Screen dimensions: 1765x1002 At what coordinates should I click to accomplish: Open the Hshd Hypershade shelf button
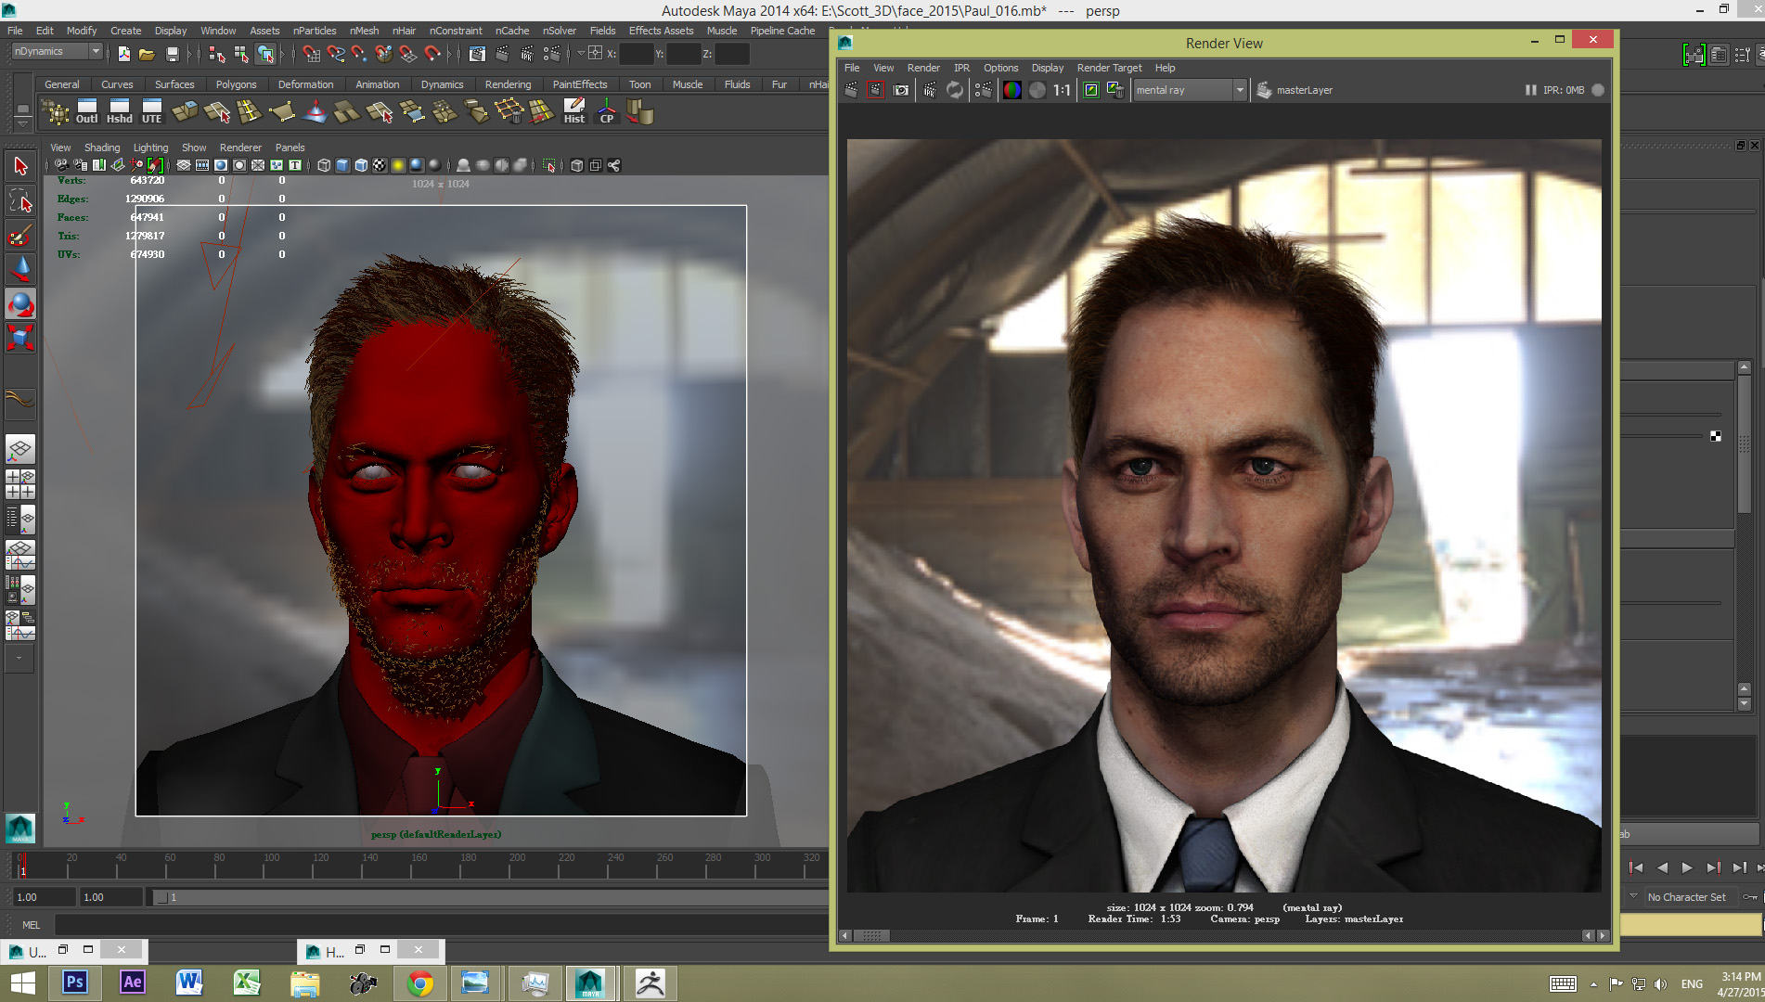119,112
